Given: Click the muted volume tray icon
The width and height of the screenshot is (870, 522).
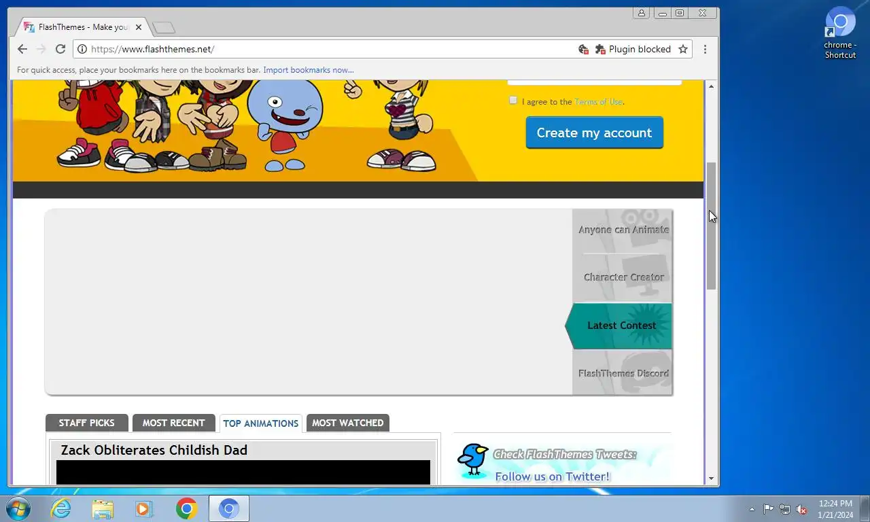Looking at the screenshot, I should tap(802, 509).
